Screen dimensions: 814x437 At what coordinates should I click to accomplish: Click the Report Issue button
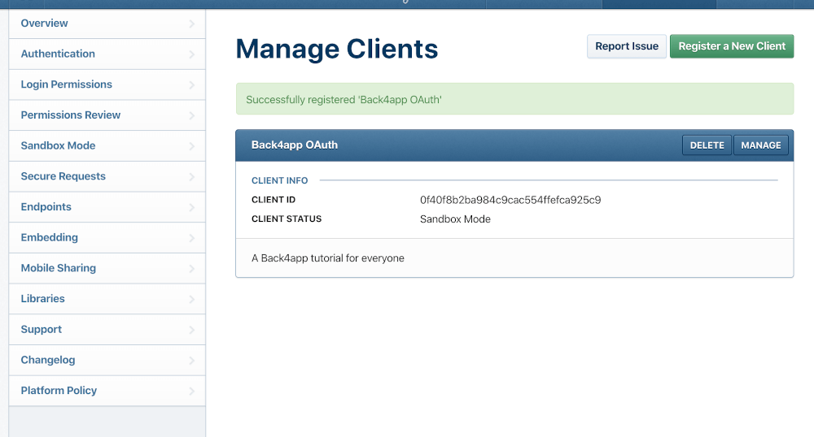coord(627,46)
